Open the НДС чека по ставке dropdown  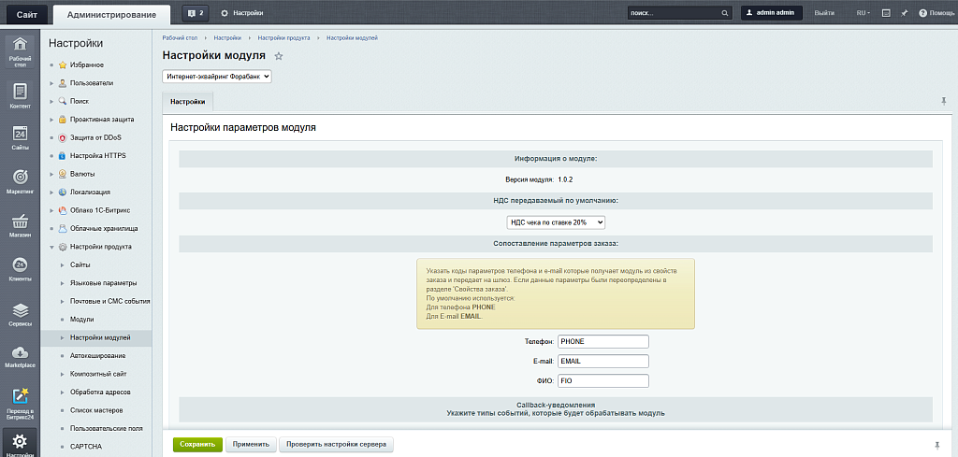(x=556, y=222)
